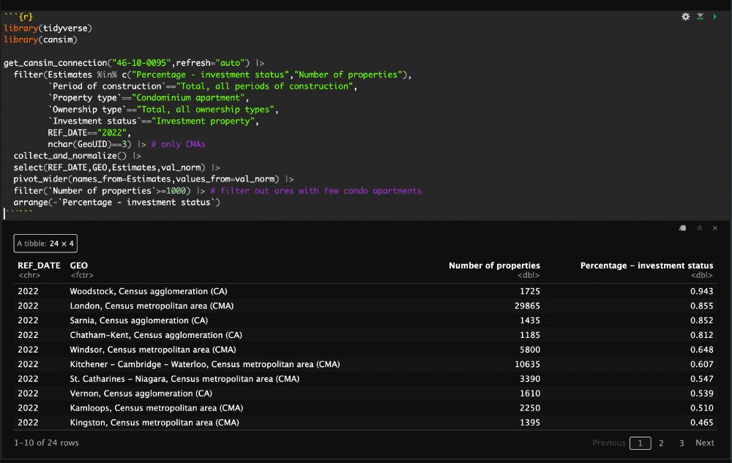Screen dimensions: 732x463
Task: Click pivot_wider line in code
Action: click(154, 179)
